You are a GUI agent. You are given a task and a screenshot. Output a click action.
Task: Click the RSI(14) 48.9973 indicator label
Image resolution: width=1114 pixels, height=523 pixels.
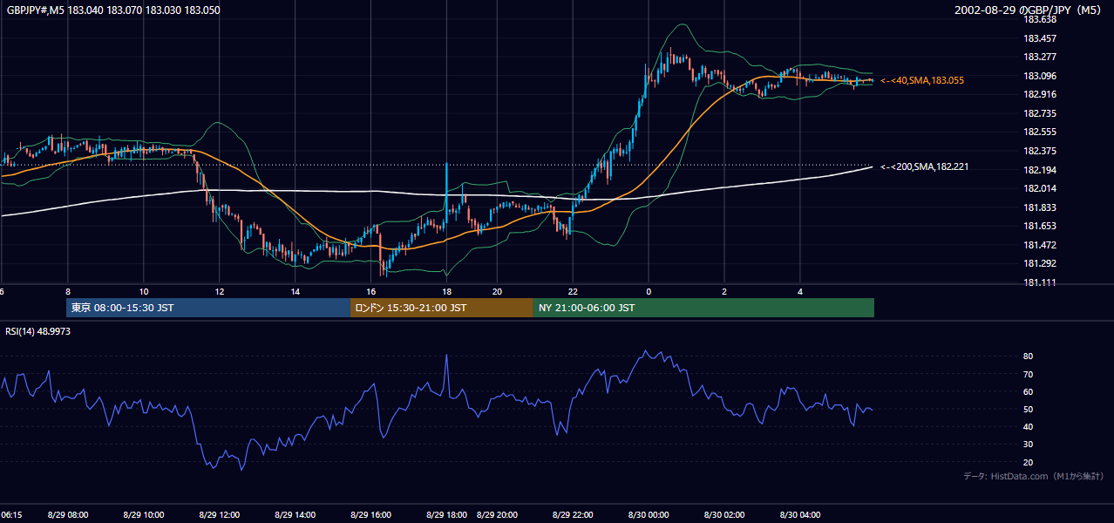pyautogui.click(x=38, y=332)
